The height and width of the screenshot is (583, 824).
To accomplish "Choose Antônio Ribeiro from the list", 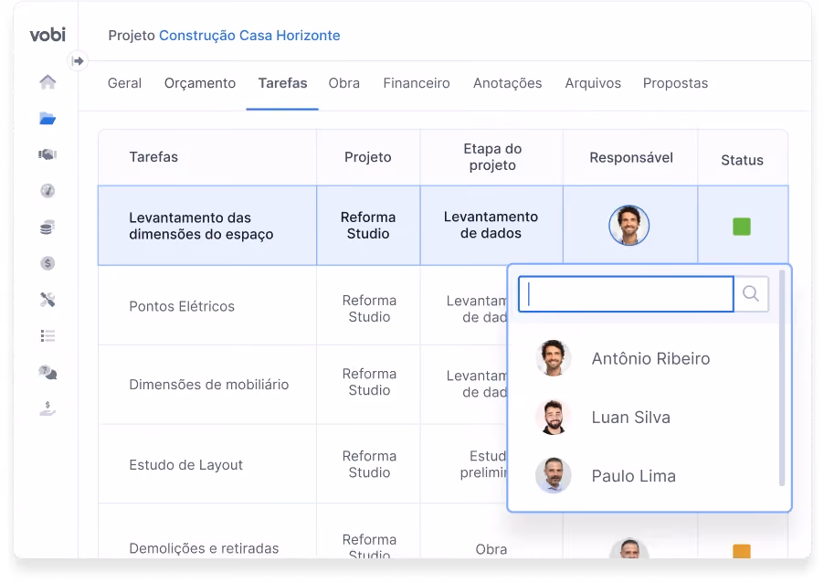I will click(x=650, y=358).
